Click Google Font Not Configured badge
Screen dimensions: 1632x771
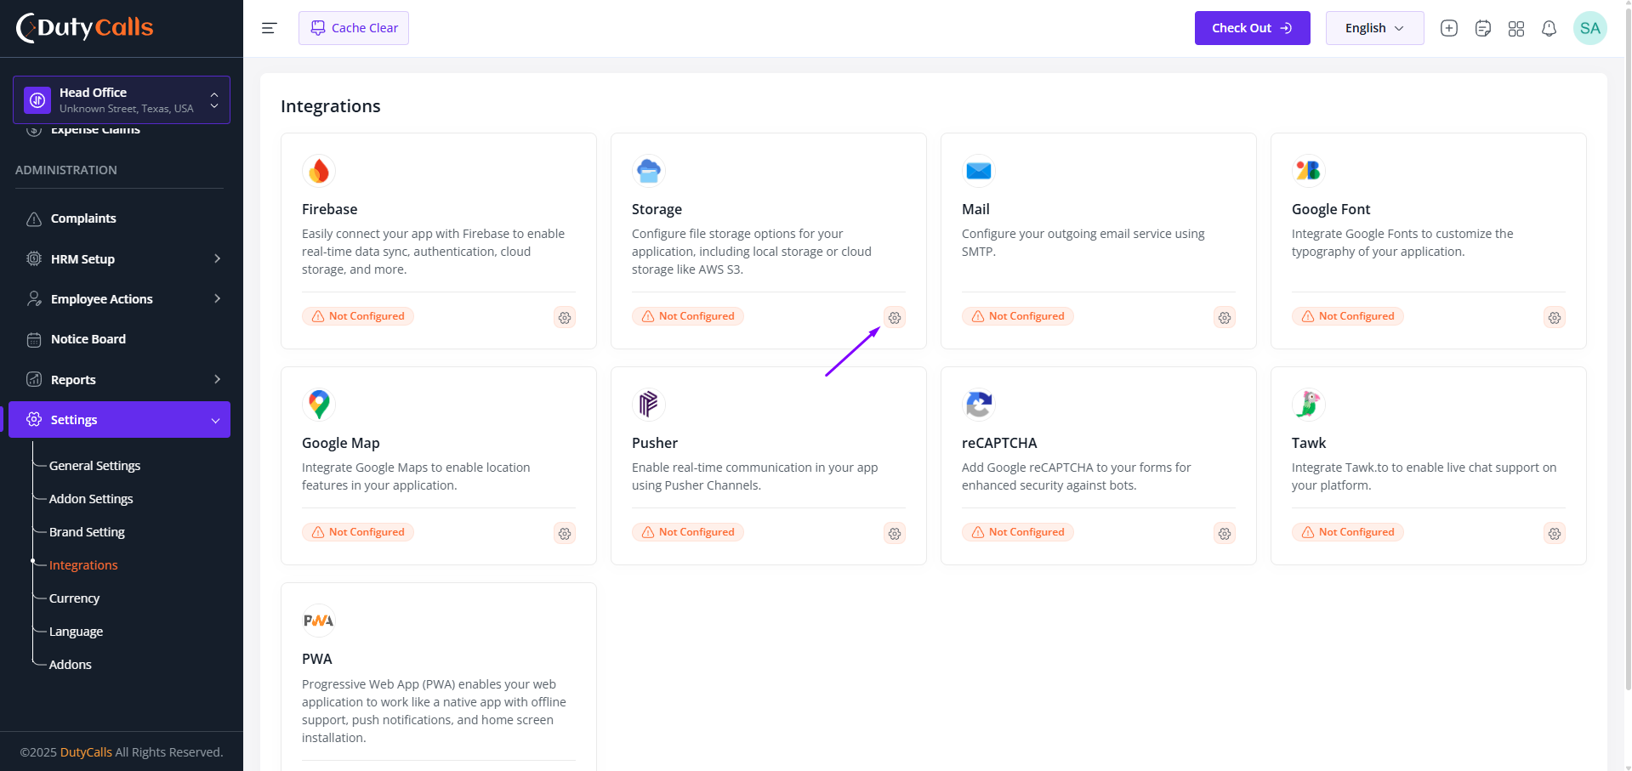1348,316
